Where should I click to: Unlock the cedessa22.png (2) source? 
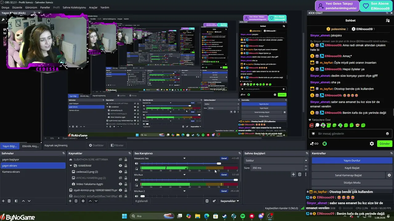click(126, 172)
